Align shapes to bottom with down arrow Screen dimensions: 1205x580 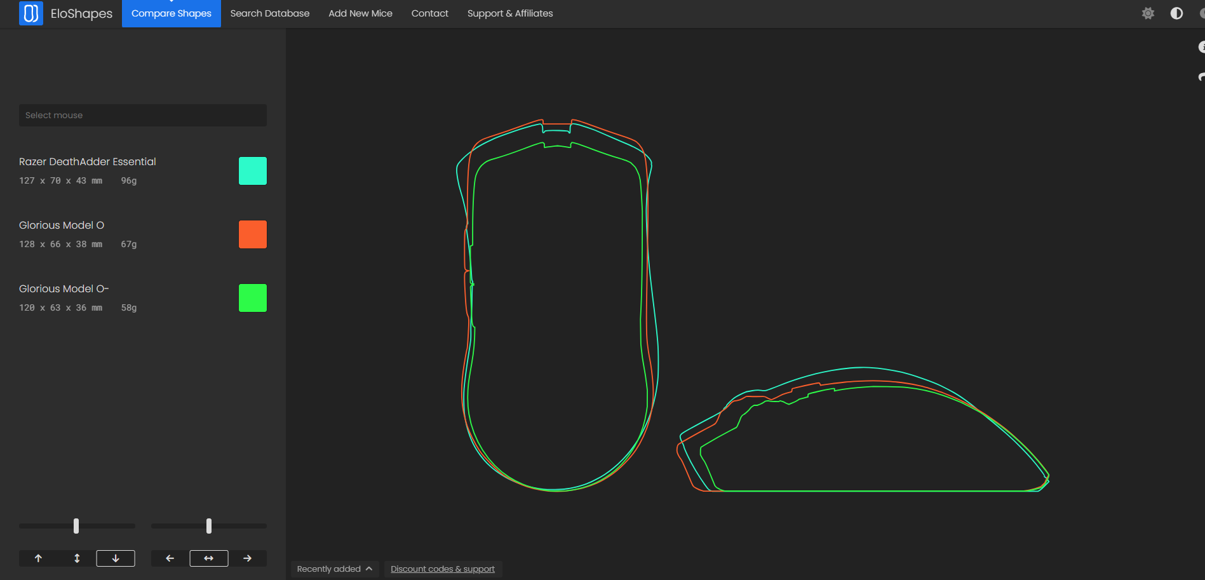tap(116, 558)
